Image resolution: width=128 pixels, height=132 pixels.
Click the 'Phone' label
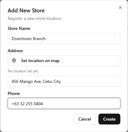tap(14, 93)
